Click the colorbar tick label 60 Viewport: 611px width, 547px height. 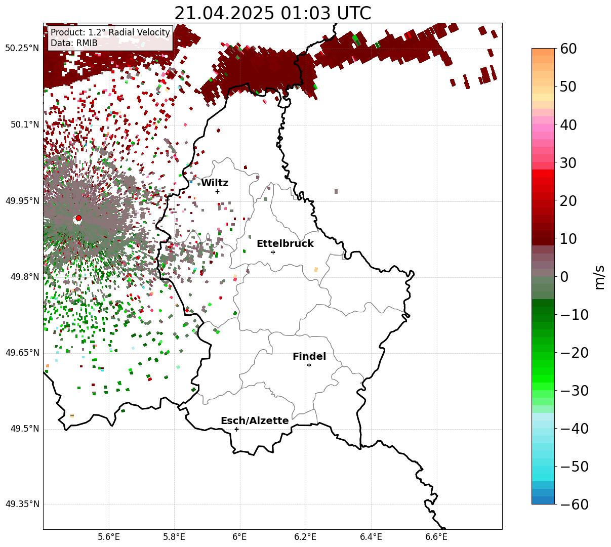(x=569, y=49)
